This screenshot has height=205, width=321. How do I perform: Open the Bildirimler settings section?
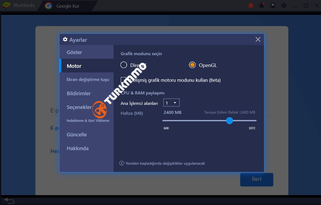79,93
